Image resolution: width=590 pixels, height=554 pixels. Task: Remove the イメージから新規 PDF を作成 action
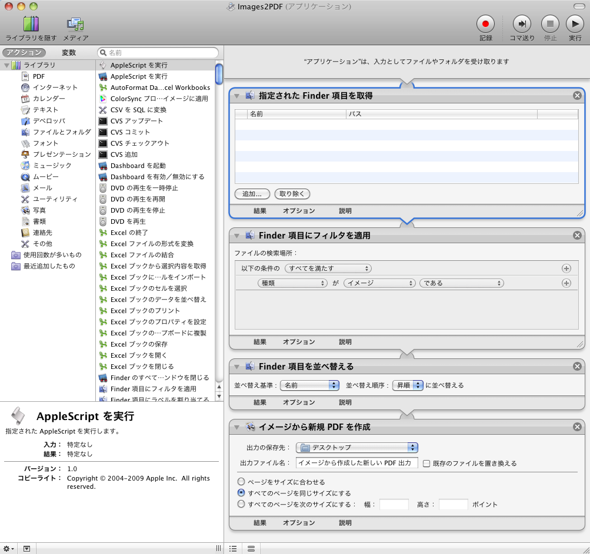point(577,427)
